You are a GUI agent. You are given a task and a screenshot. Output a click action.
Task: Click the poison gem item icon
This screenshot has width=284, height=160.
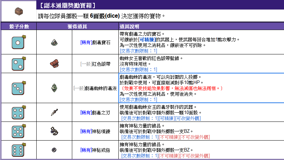click(x=54, y=42)
